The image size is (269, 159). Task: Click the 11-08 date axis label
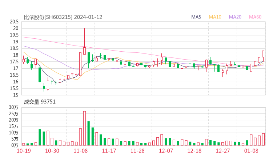80,151
